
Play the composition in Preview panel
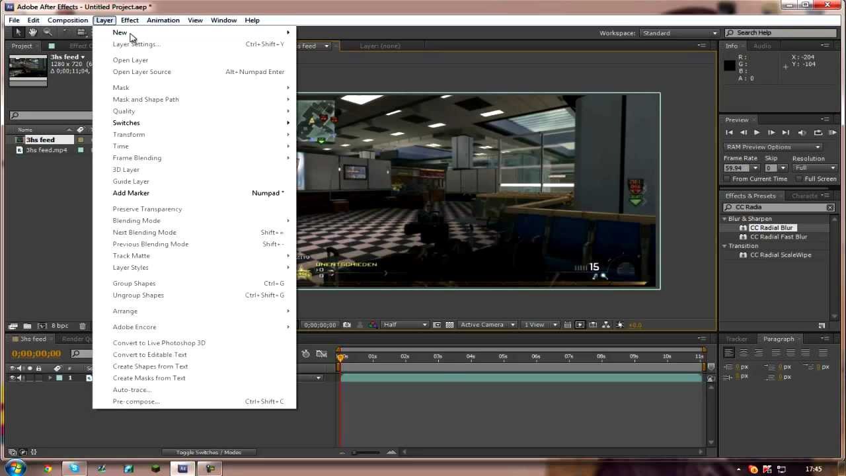click(757, 132)
